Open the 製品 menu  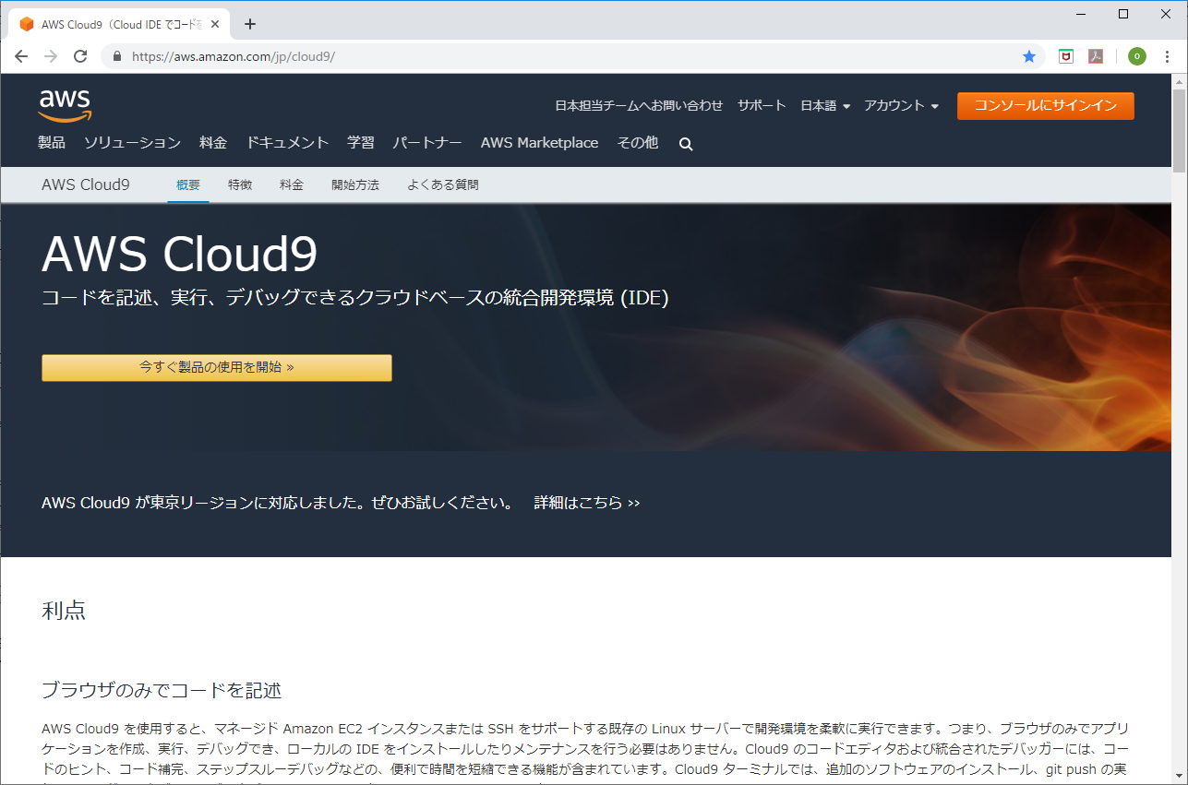click(52, 143)
